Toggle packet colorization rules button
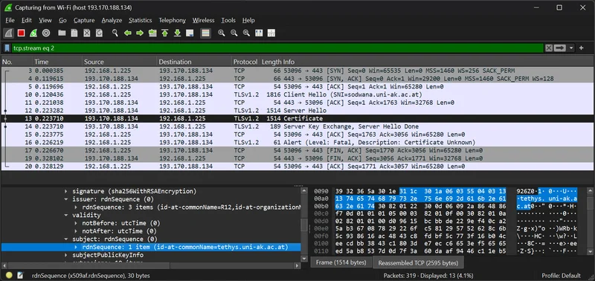Image resolution: width=595 pixels, height=281 pixels. coord(206,33)
